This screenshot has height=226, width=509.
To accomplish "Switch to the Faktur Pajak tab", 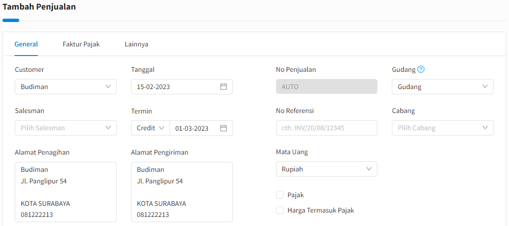I will point(81,45).
